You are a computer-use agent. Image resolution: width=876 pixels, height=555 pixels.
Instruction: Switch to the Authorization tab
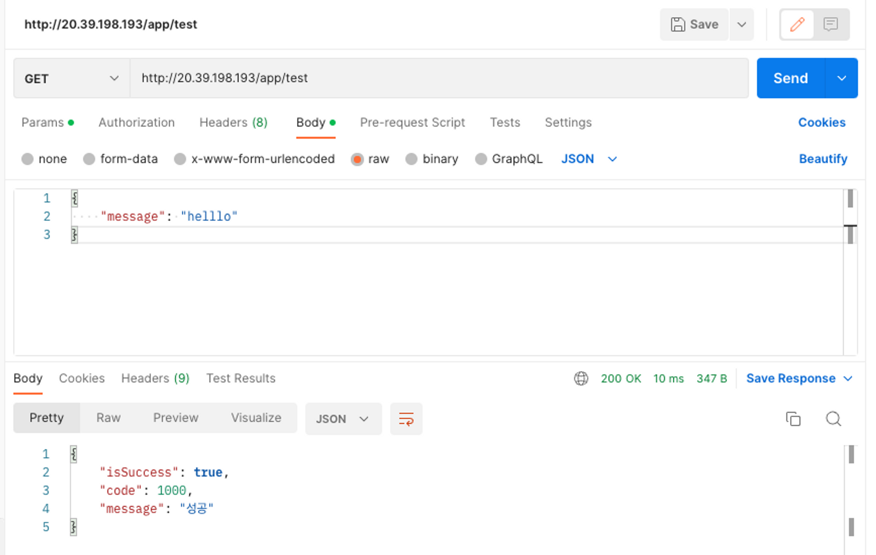point(136,122)
